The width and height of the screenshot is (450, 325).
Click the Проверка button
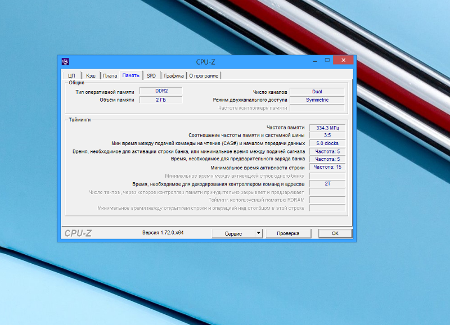point(288,233)
